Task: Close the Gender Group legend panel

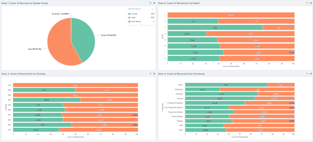Action: click(x=152, y=9)
